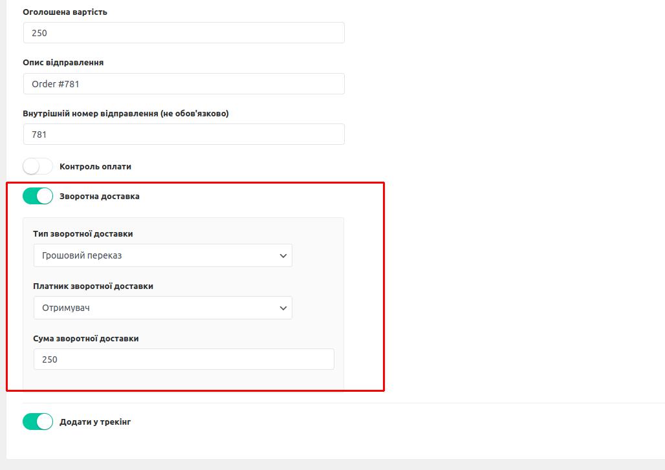Click the Внутрішній номер відправлення label

click(x=125, y=114)
